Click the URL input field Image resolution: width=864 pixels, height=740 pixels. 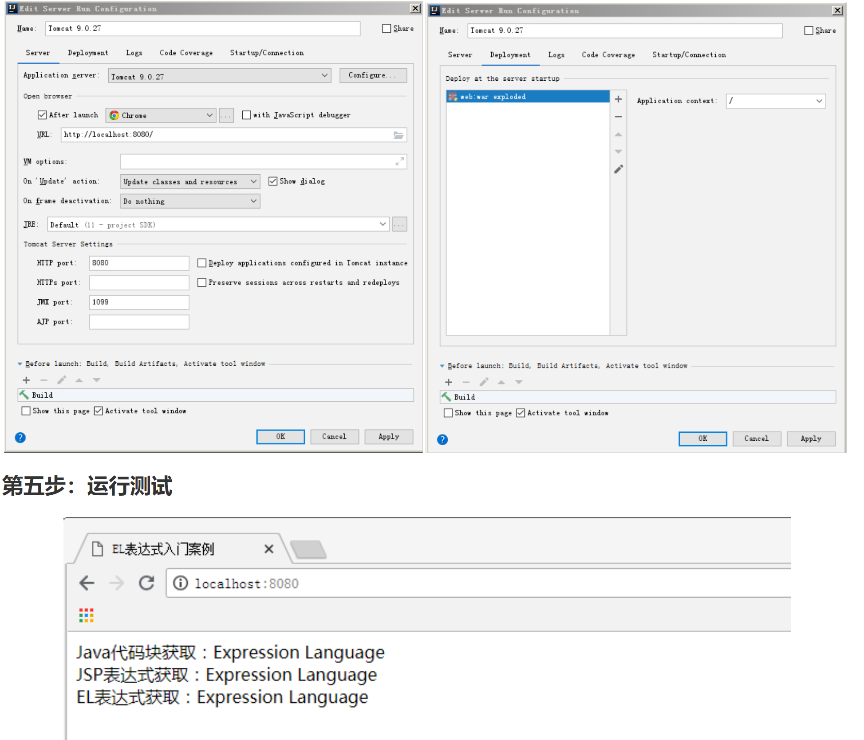click(234, 135)
